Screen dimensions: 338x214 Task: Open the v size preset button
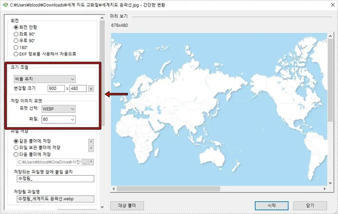coord(91,88)
